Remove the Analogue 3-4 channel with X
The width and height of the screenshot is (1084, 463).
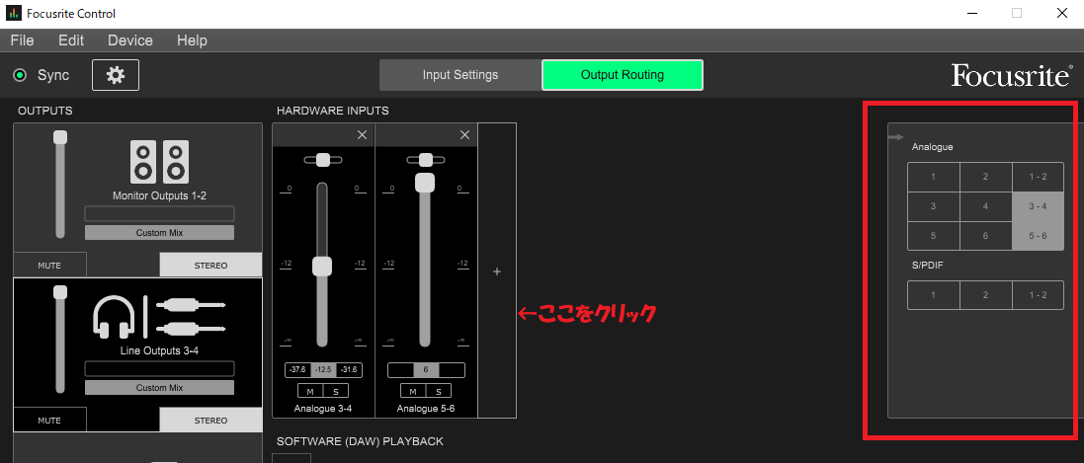click(x=362, y=134)
